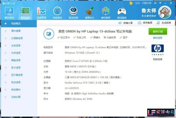This screenshot has width=176, height=118.
Task: Click the Wireless-AC 9560 value
Action: pyautogui.click(x=79, y=99)
